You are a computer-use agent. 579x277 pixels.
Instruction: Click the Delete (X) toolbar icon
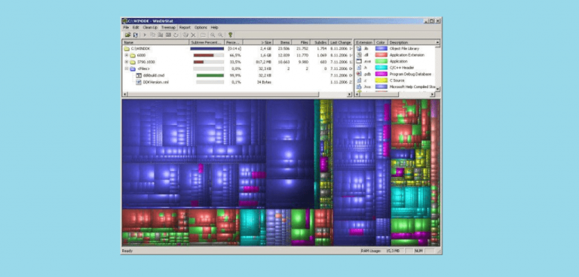coord(193,35)
